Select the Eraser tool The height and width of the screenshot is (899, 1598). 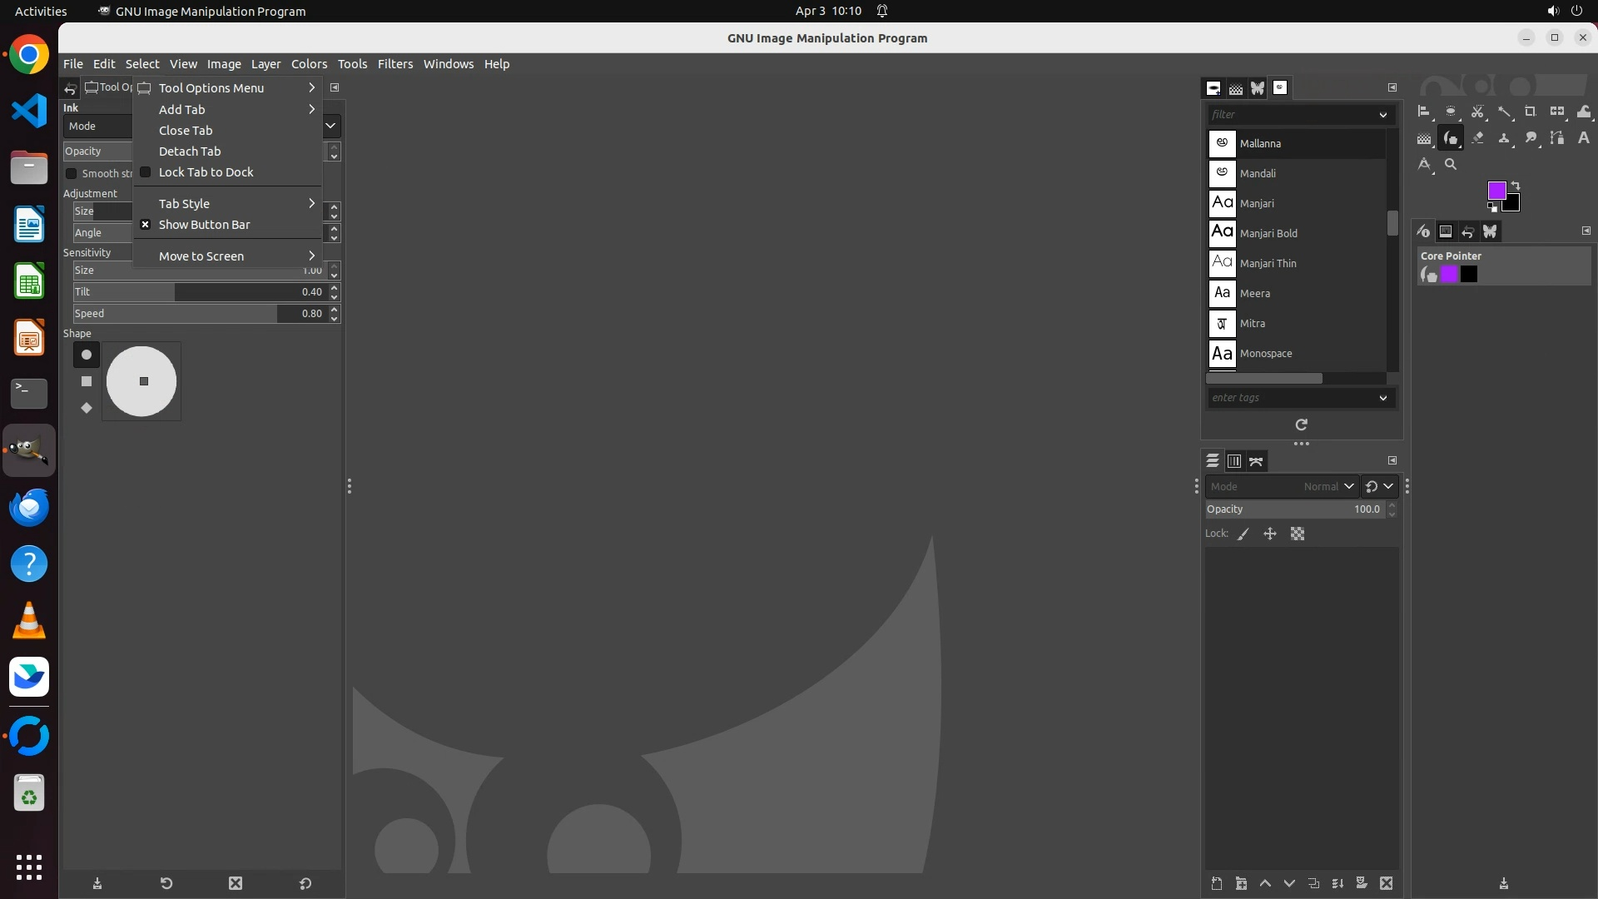[x=1477, y=138]
